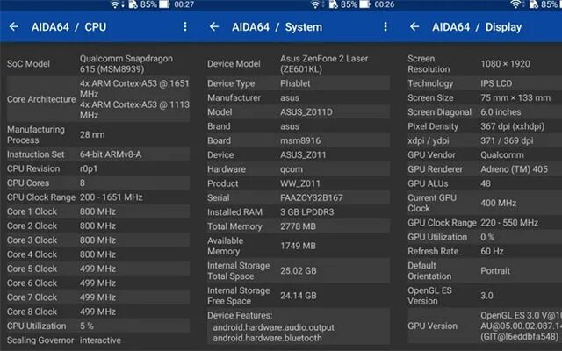This screenshot has height=351, width=562.
Task: Select the Core 1 Clock row
Action: coord(98,211)
